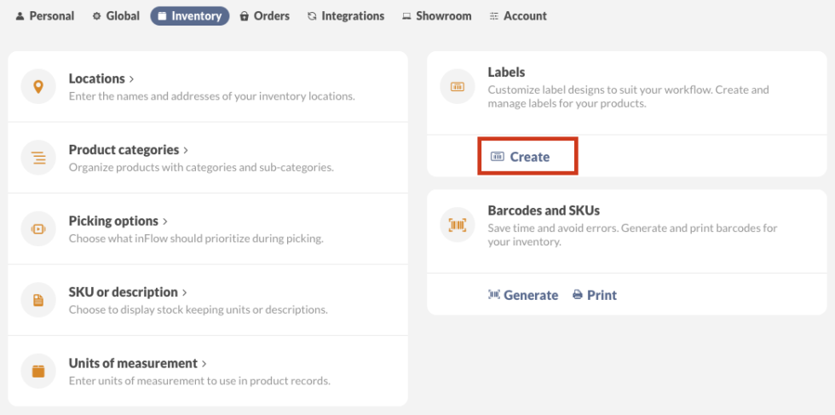Click the Labels section icon
Viewport: 835px width, 415px height.
coord(458,86)
